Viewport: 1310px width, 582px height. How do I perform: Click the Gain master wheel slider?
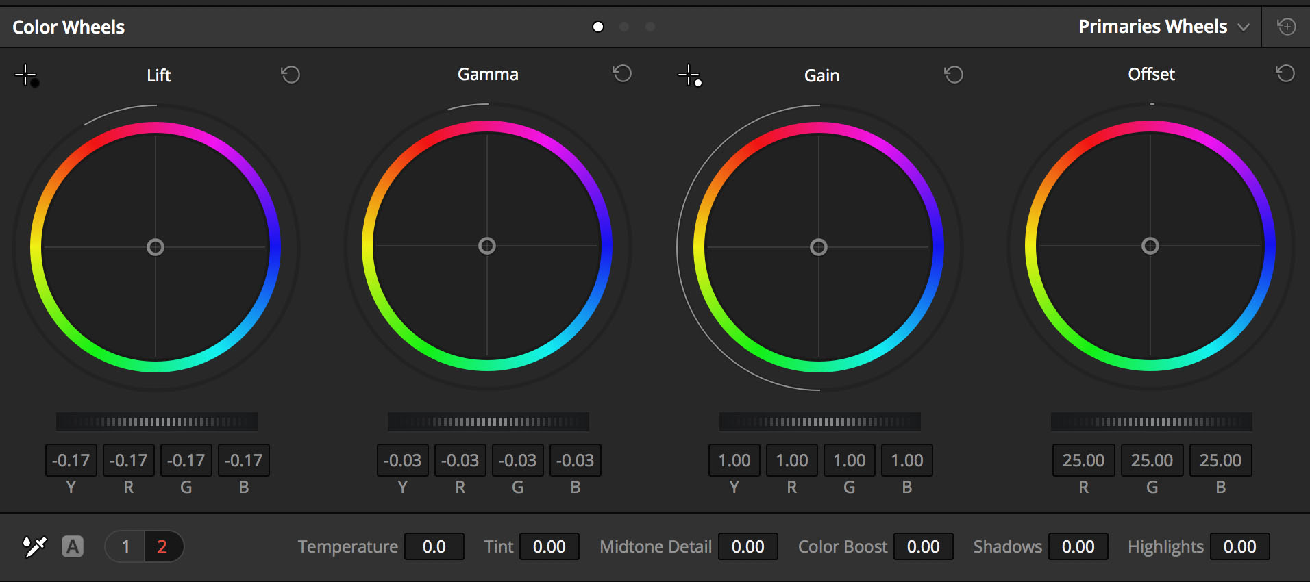point(820,422)
